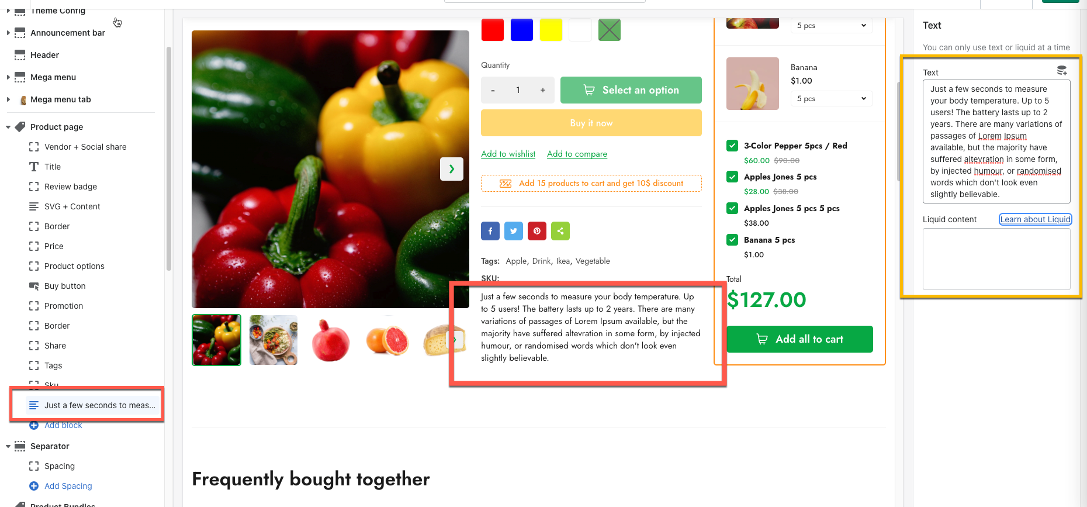Share product via Facebook icon

(490, 231)
